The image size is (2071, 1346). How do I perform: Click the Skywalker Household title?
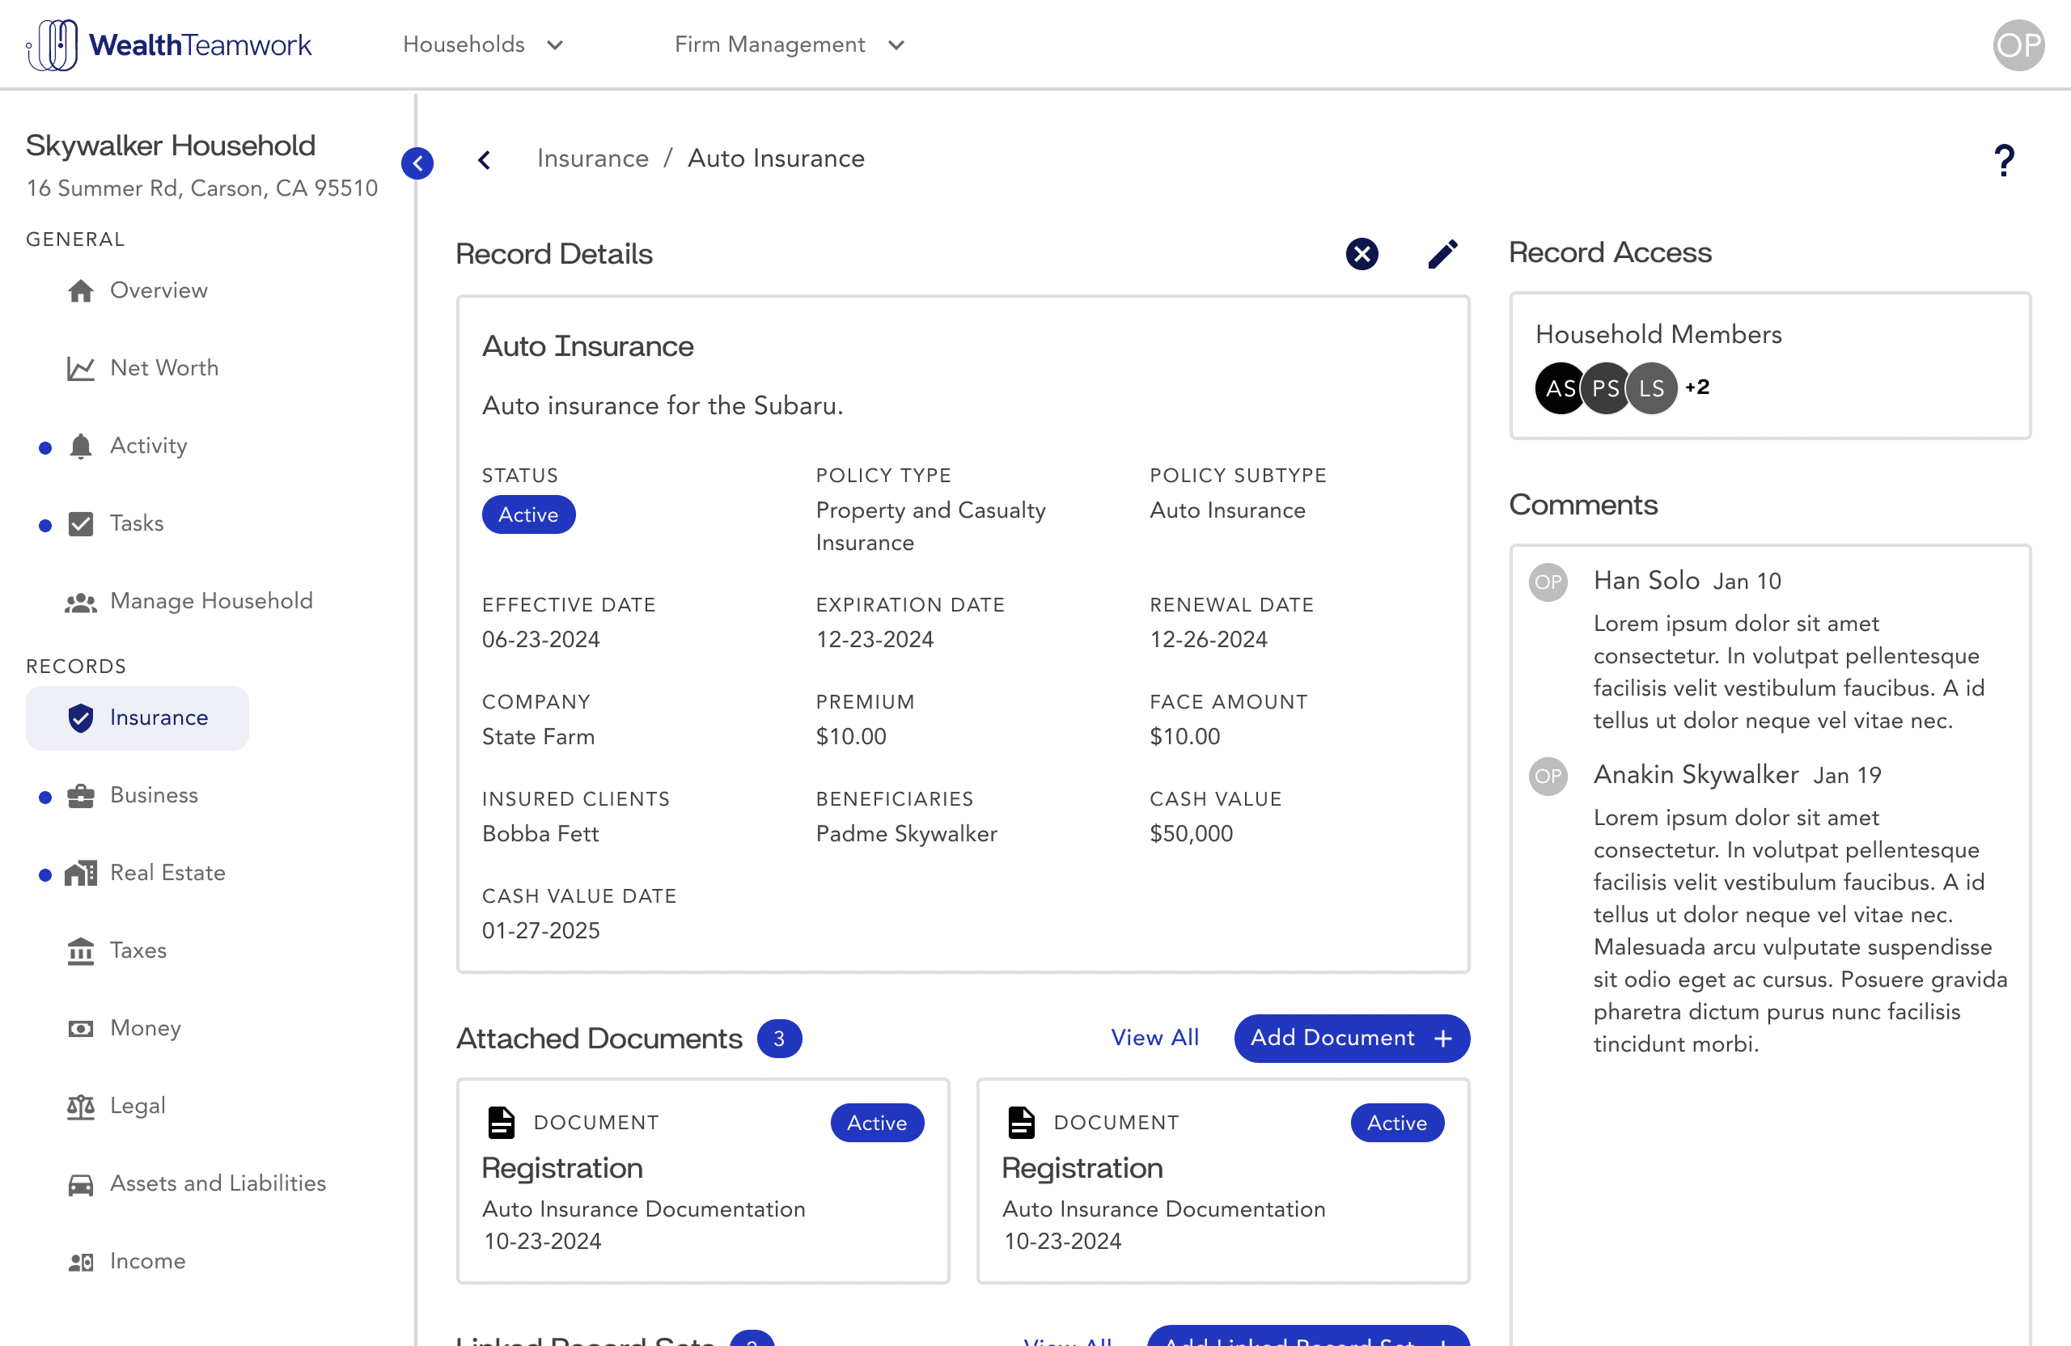pyautogui.click(x=171, y=146)
